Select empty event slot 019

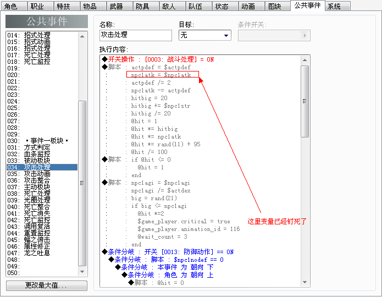42,68
